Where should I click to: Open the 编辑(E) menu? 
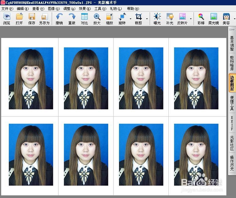(x=23, y=9)
